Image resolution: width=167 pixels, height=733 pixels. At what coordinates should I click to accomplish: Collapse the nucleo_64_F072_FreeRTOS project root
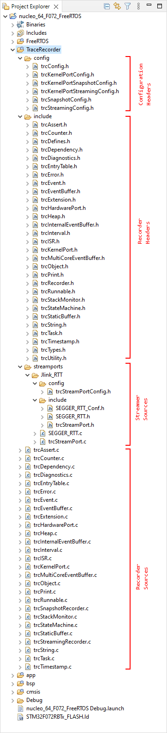(x=5, y=16)
